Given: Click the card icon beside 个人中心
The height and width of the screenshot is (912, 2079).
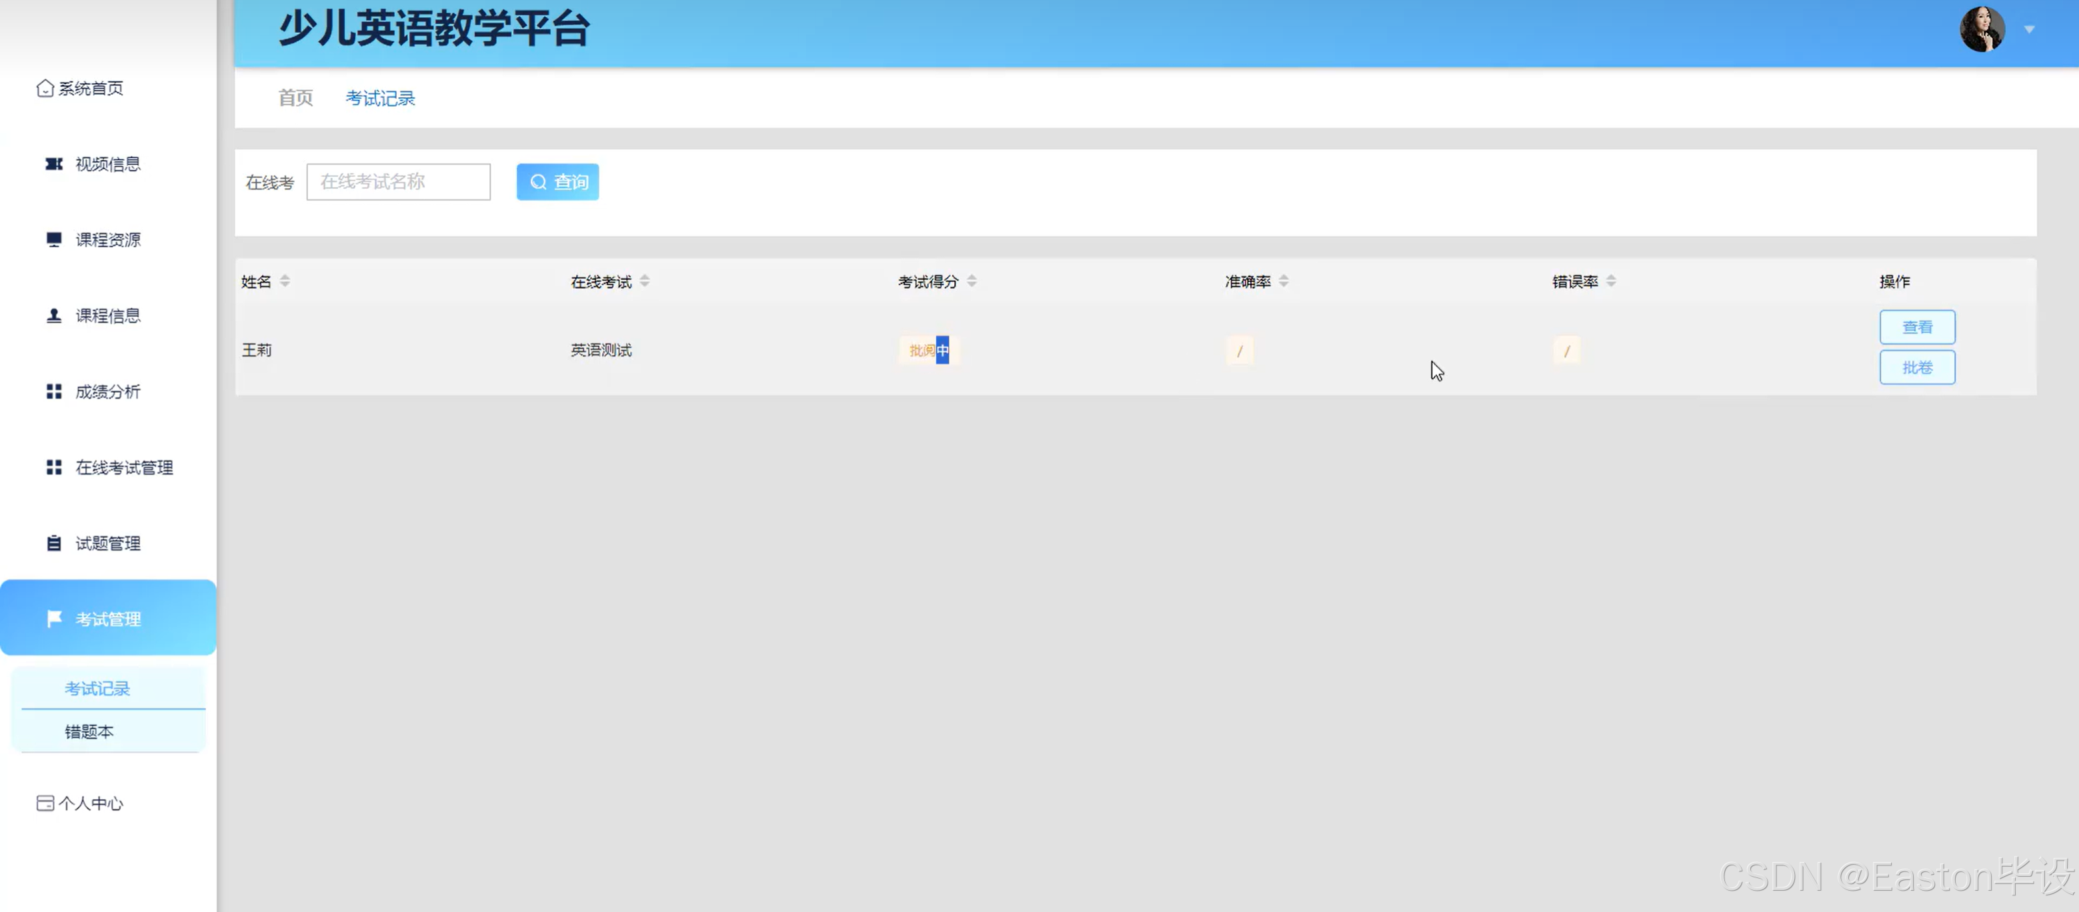Looking at the screenshot, I should point(45,803).
